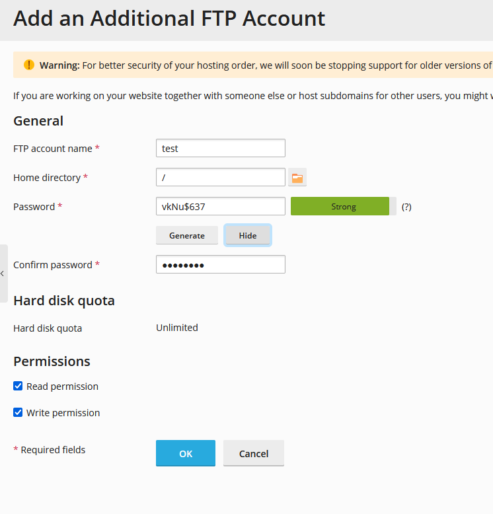Focus the FTP account name field
This screenshot has width=493, height=514.
221,148
